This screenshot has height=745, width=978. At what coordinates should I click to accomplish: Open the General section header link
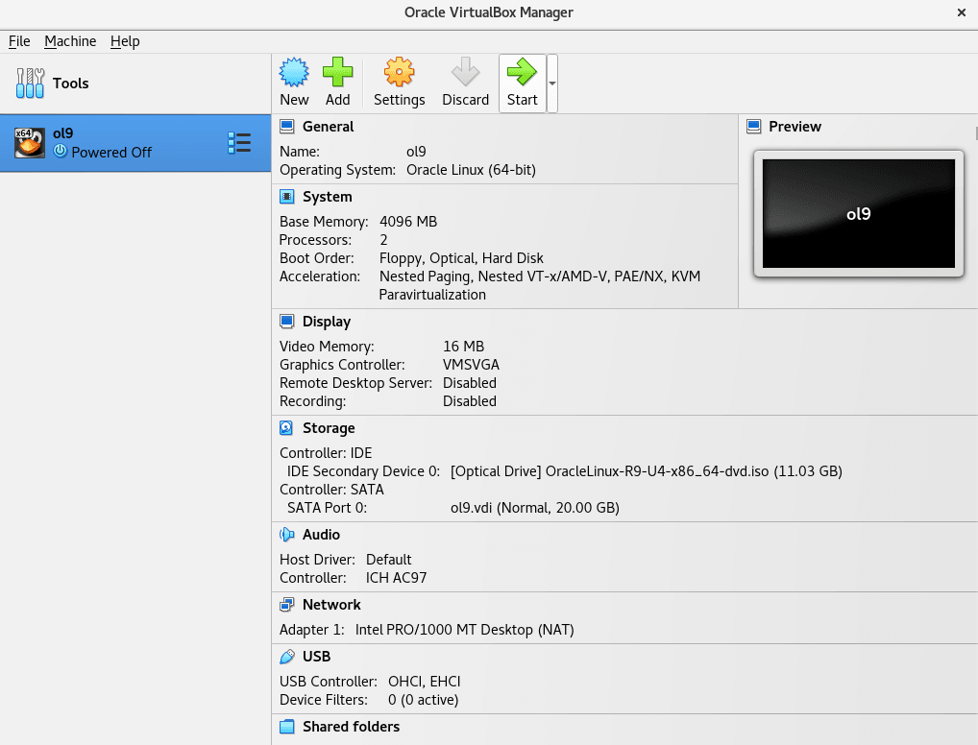[x=328, y=127]
